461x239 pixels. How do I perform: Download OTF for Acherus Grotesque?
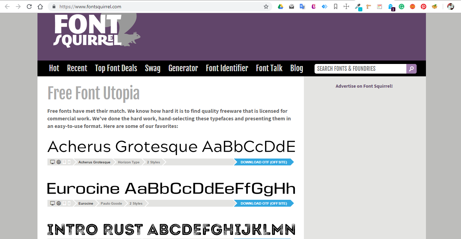[x=264, y=162]
